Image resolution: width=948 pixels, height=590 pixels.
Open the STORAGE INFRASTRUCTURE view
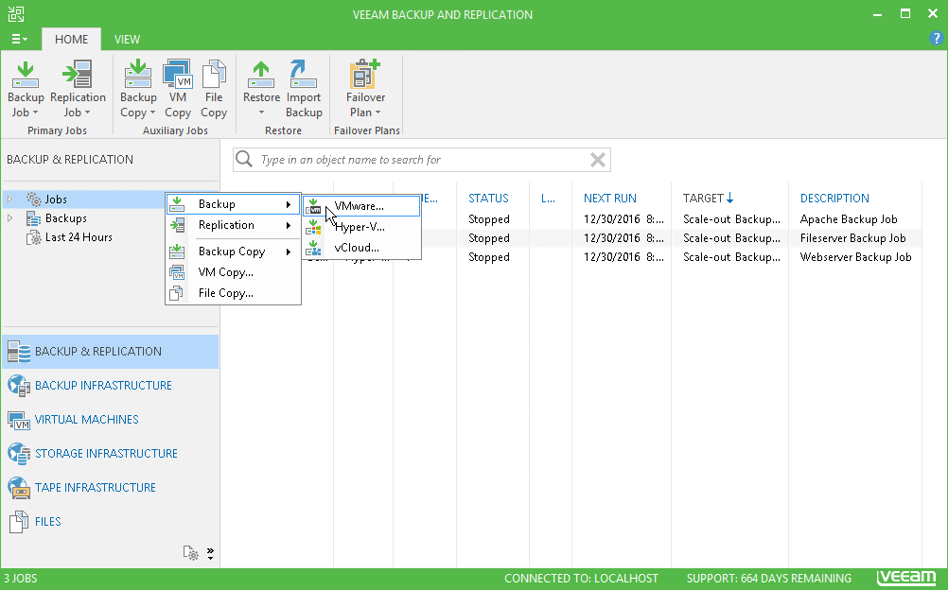click(x=110, y=454)
